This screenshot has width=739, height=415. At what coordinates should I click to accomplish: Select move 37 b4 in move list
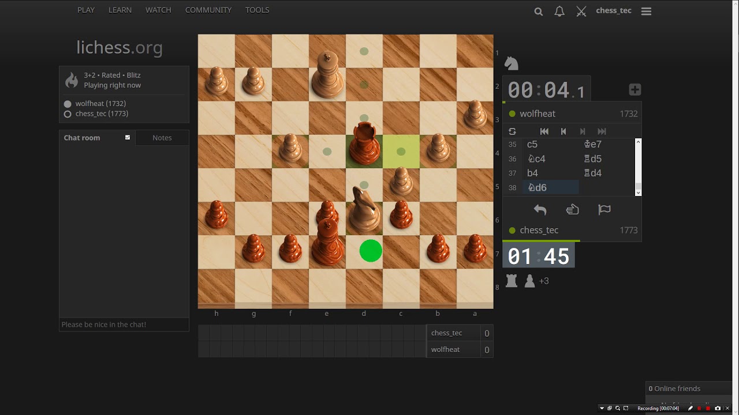(x=550, y=173)
